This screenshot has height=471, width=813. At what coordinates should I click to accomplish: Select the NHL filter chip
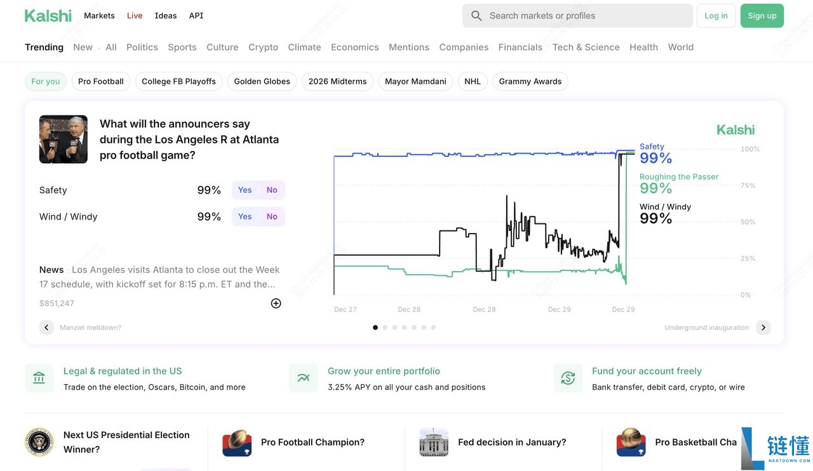pyautogui.click(x=473, y=81)
